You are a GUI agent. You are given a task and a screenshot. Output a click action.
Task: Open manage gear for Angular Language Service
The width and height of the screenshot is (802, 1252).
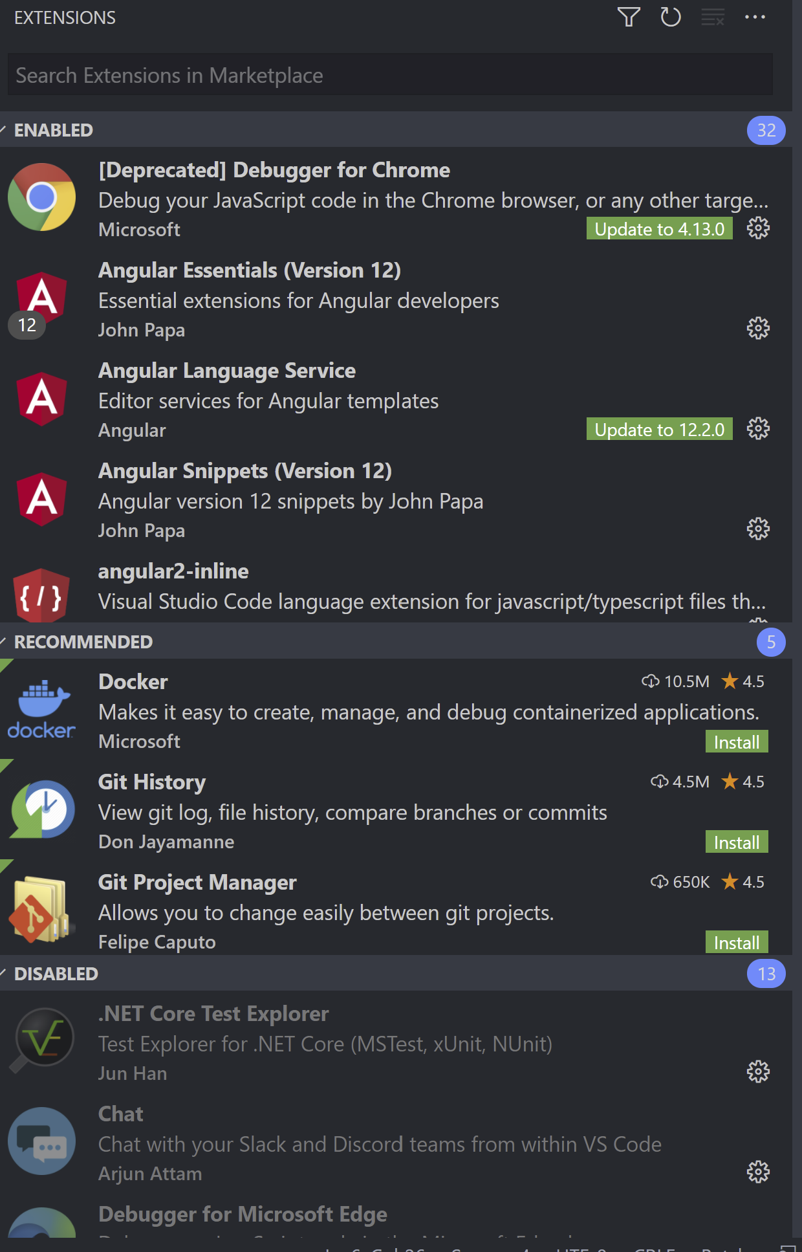point(758,429)
